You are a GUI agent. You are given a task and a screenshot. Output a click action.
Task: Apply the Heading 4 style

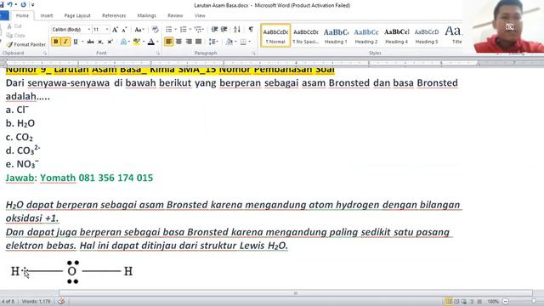click(x=397, y=36)
